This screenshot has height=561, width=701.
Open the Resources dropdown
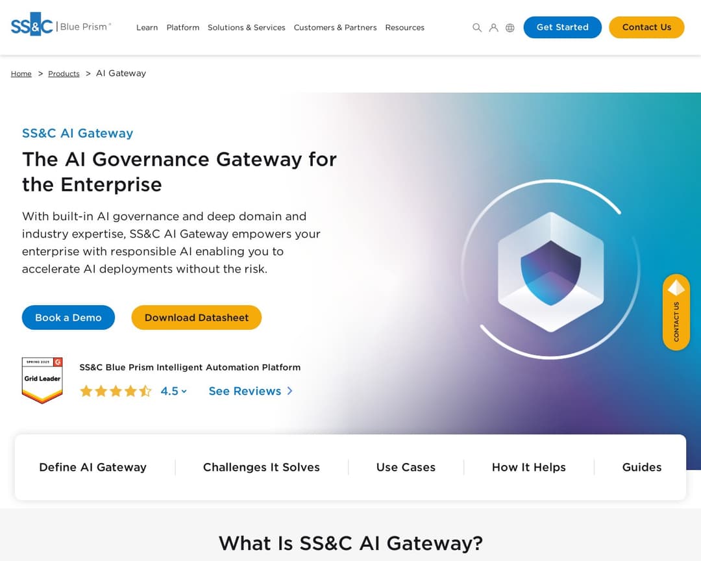404,28
